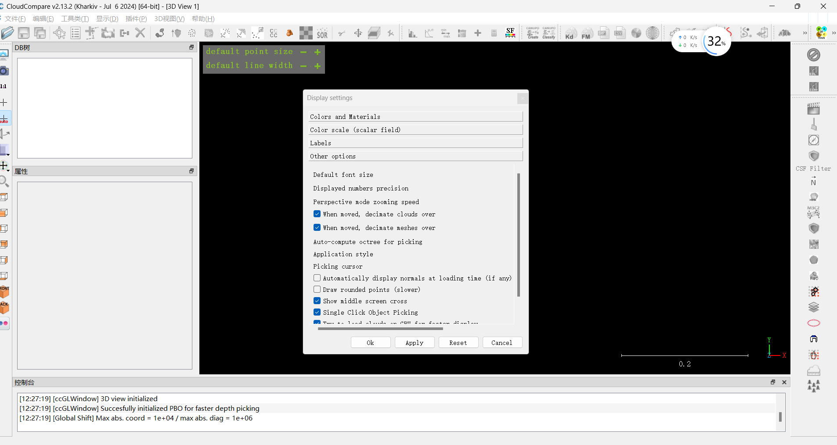
Task: Disable Show middle screen cross
Action: coord(317,301)
